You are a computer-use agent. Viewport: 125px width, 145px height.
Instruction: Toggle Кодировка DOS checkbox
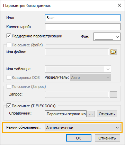tap(9, 78)
